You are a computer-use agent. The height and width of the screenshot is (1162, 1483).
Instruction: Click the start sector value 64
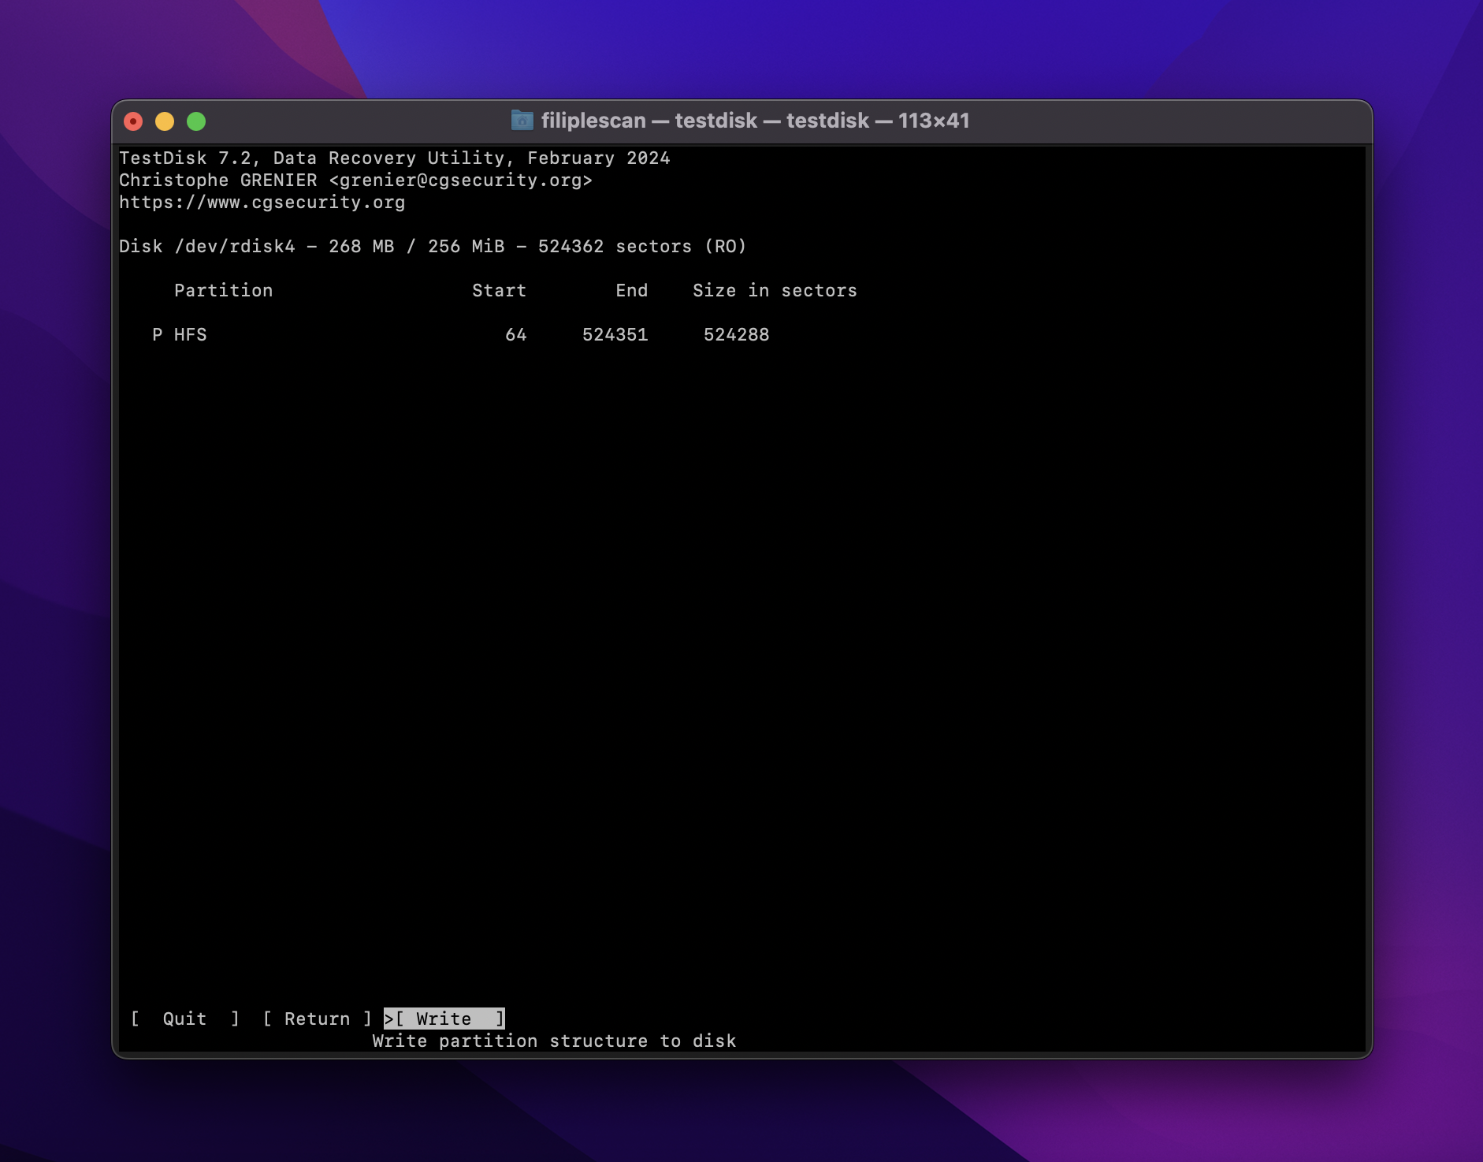click(516, 334)
